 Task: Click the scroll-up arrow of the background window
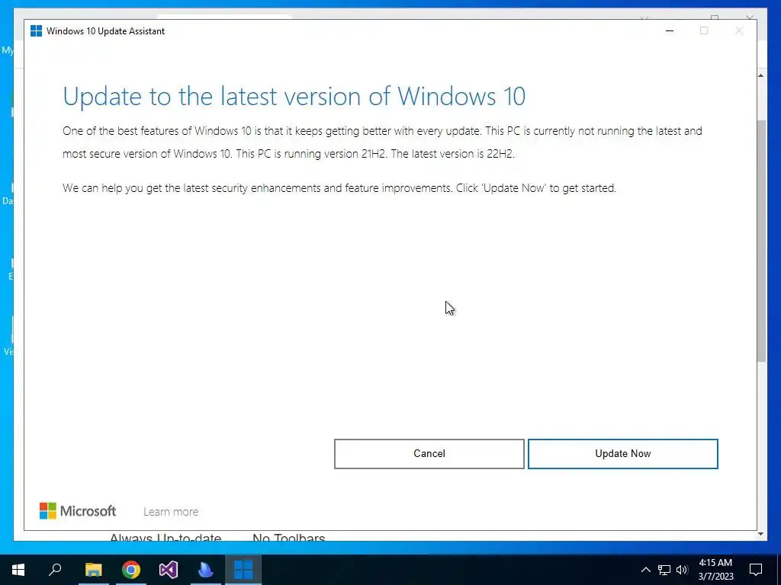coord(760,75)
